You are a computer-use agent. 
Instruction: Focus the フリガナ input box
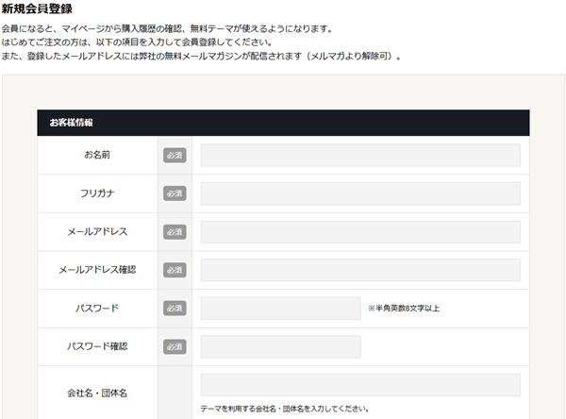[359, 193]
